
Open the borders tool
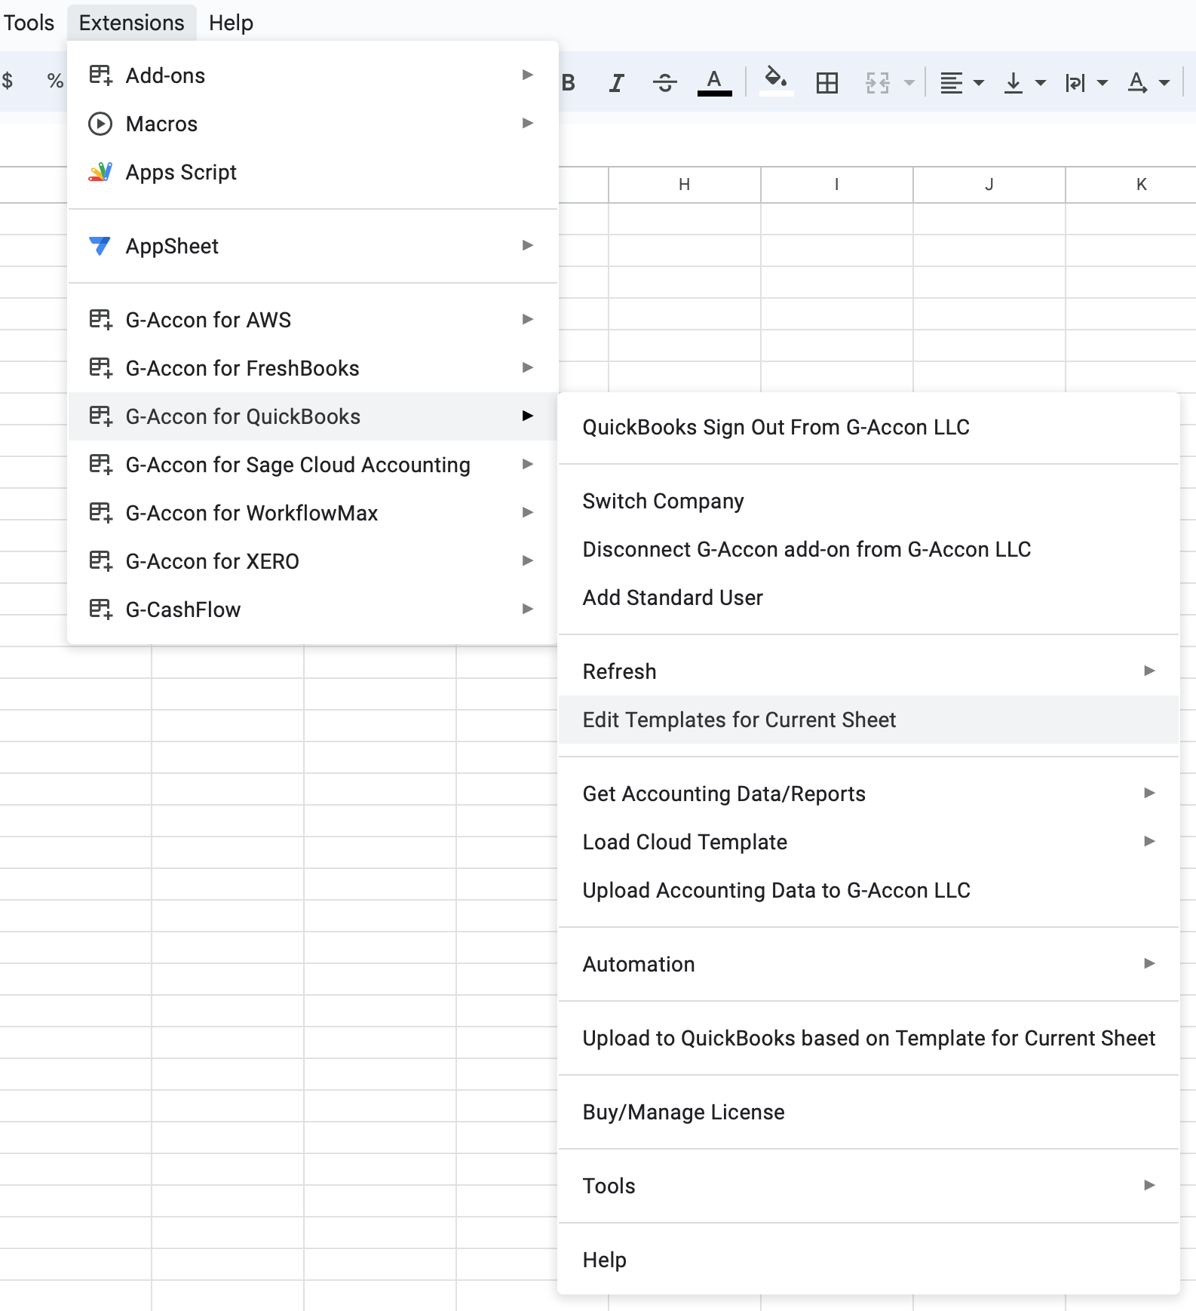(x=827, y=82)
